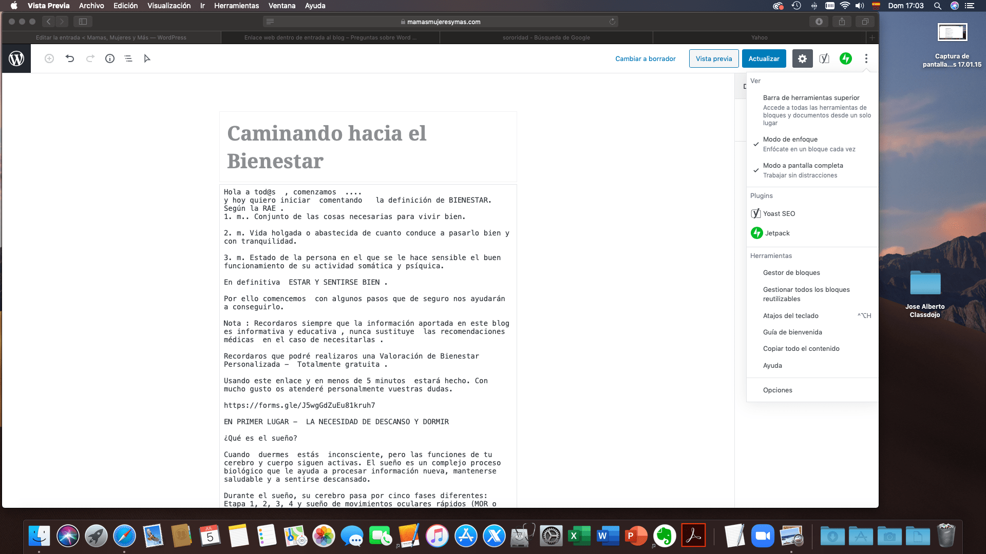Screen dimensions: 986x554
Task: Click the Vista previa button
Action: [x=714, y=58]
